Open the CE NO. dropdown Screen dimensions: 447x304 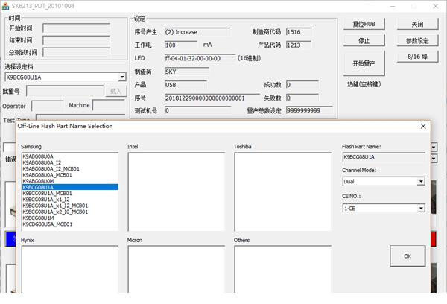point(421,209)
